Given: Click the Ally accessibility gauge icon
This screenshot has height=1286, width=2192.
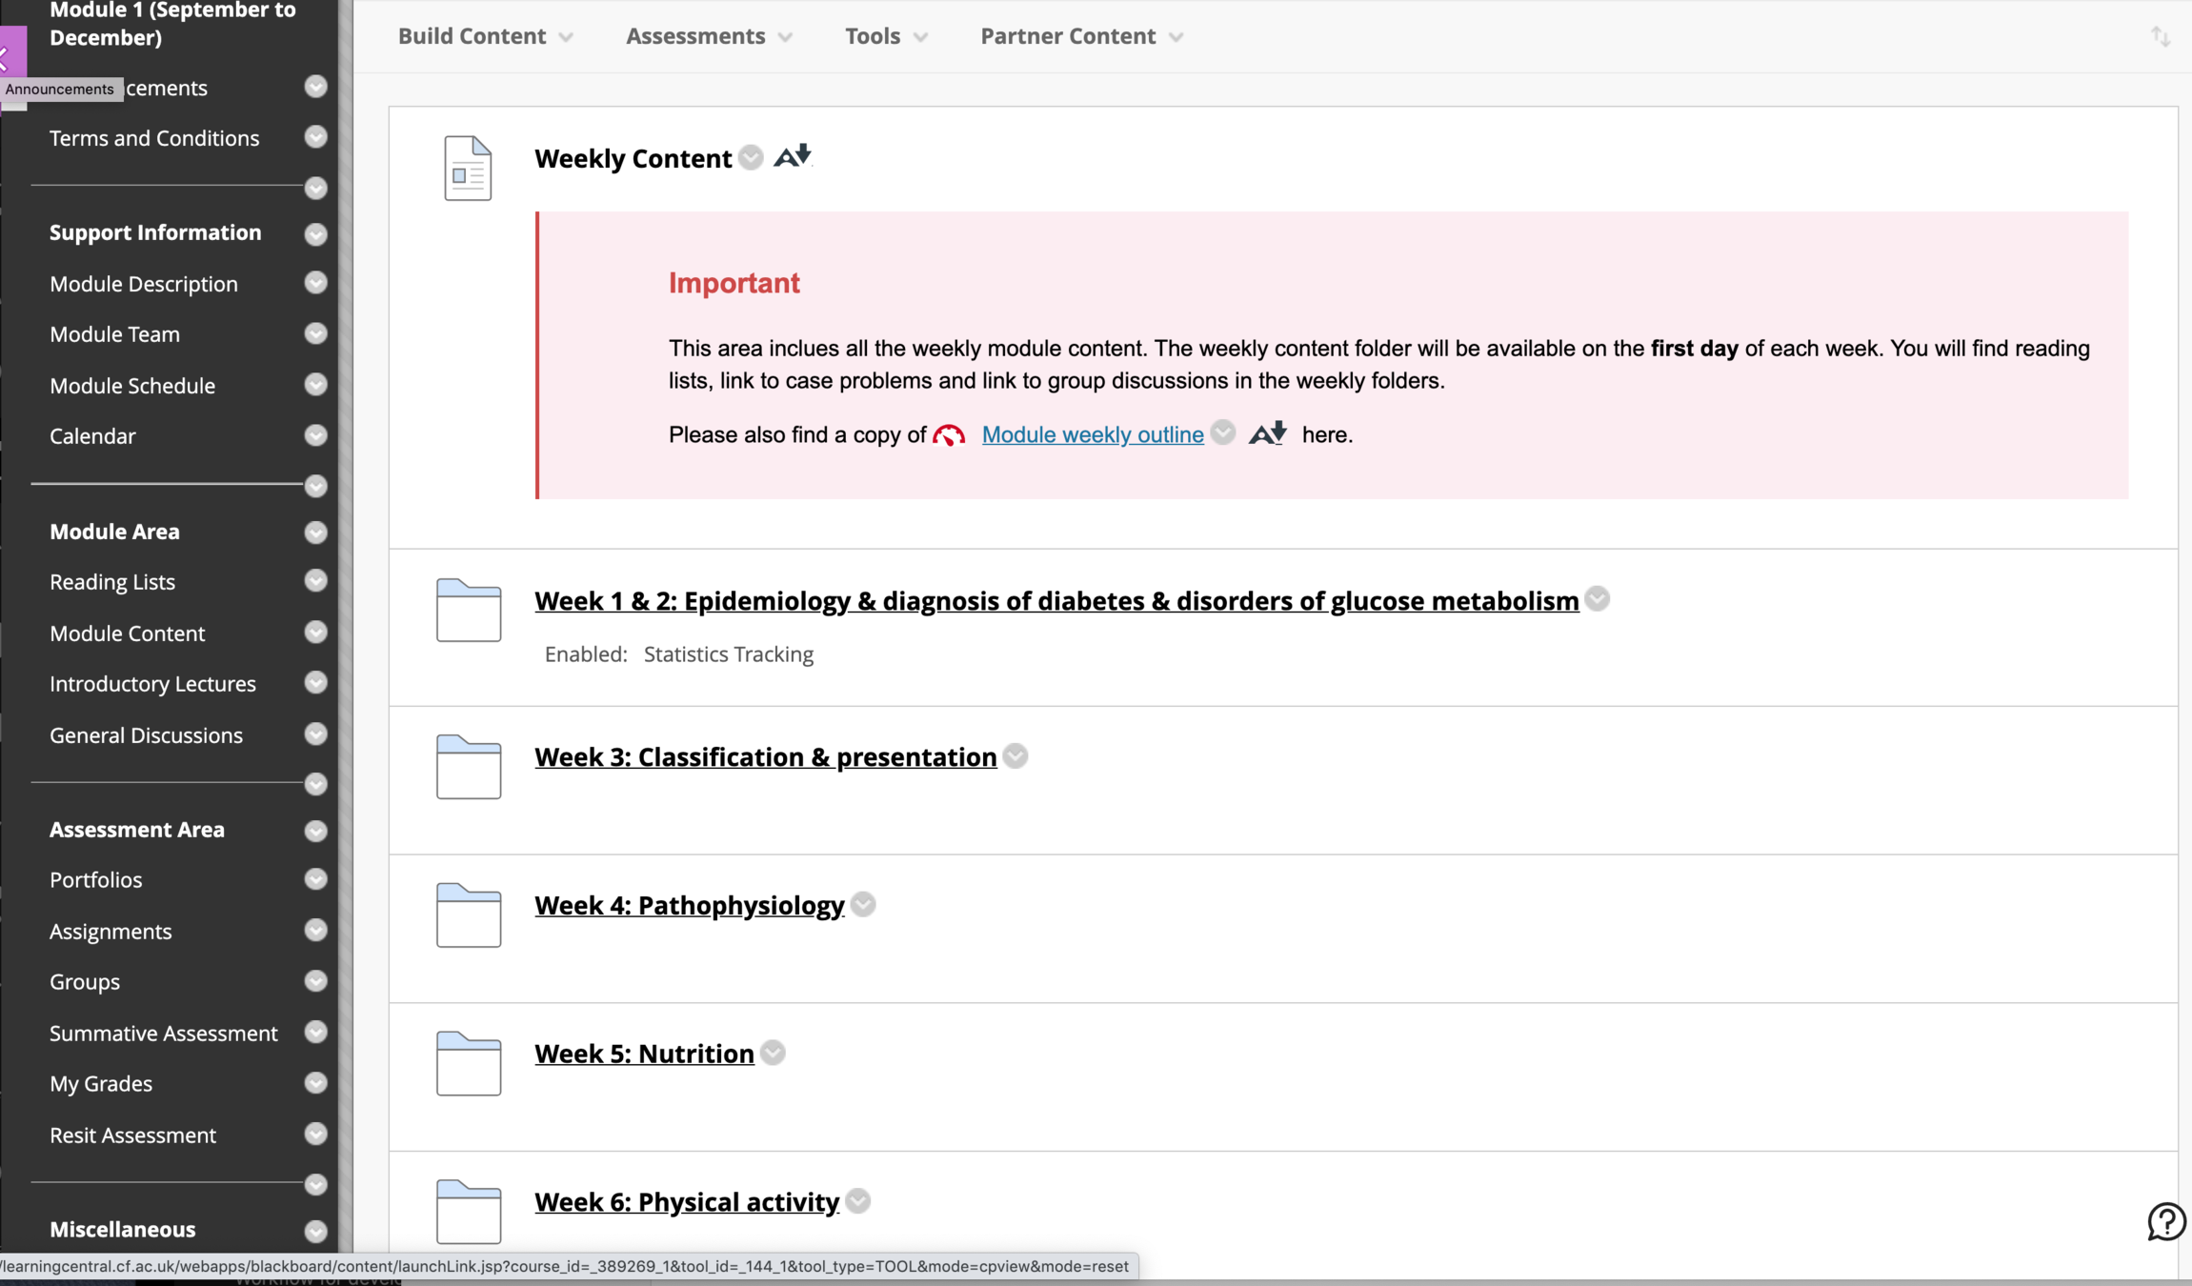Looking at the screenshot, I should click(948, 435).
